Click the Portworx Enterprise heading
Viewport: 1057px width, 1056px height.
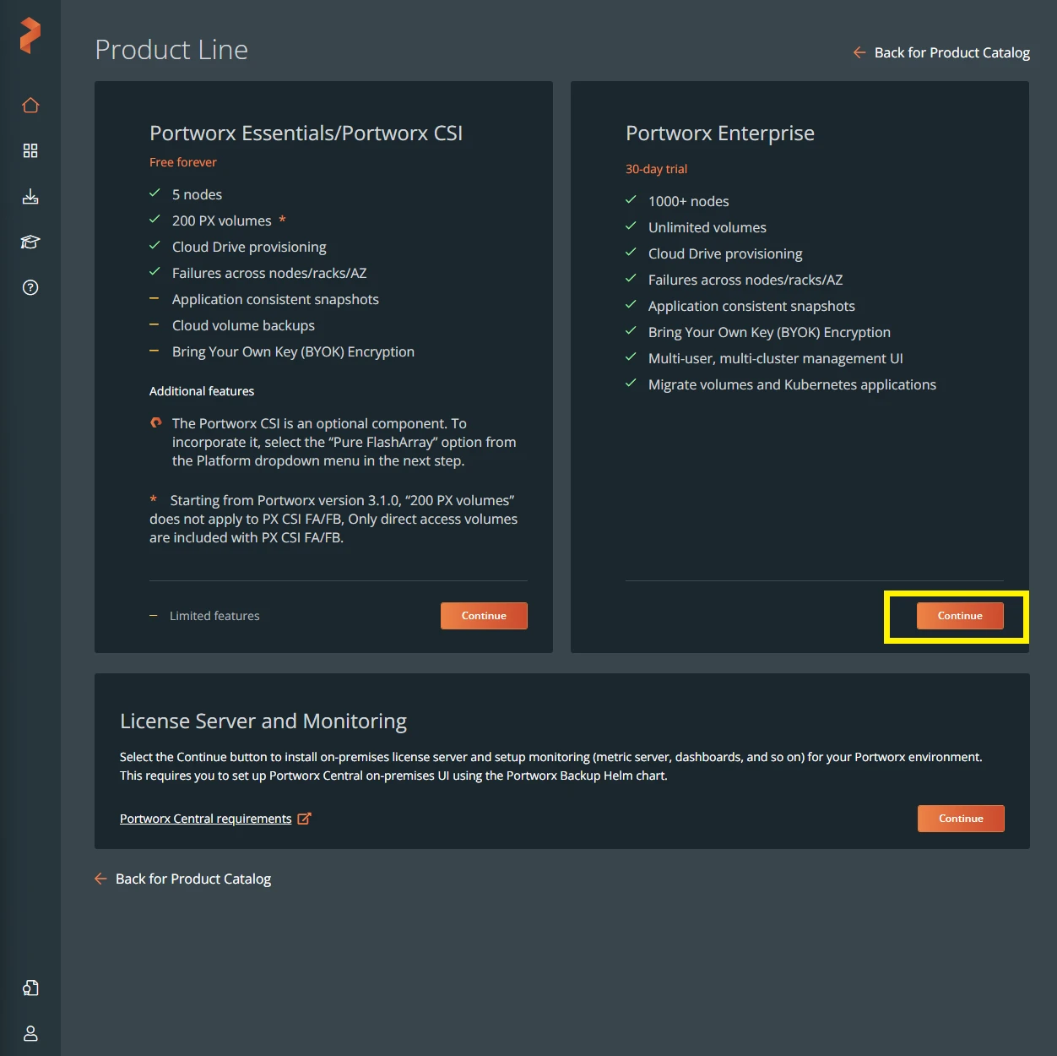[x=720, y=133]
